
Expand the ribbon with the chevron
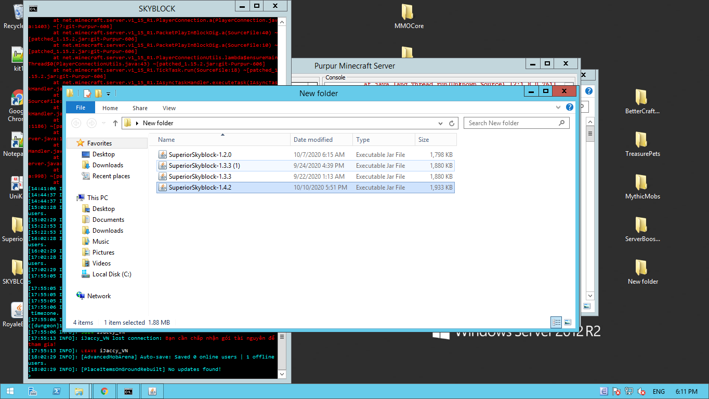[559, 107]
